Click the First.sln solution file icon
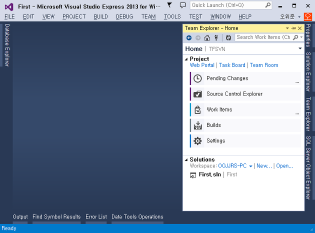The height and width of the screenshot is (233, 315). [x=193, y=175]
